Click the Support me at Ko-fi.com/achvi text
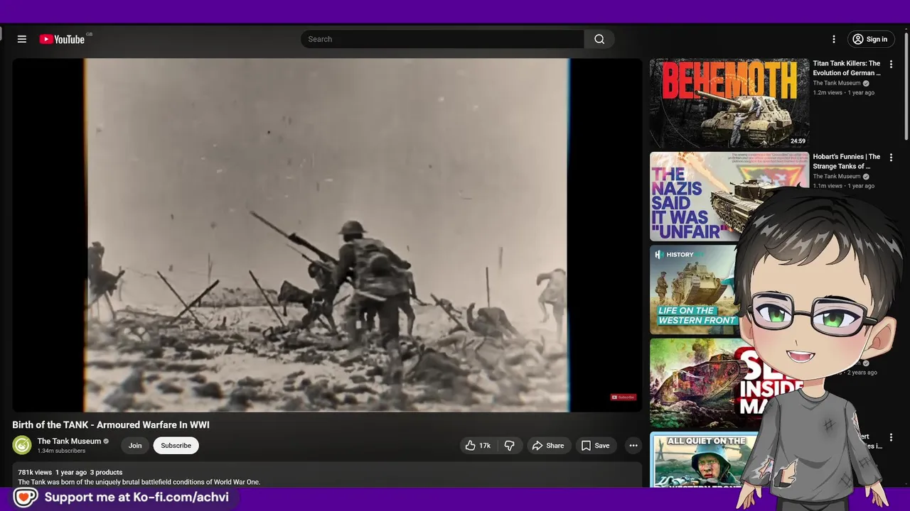Viewport: 910px width, 511px height. click(x=136, y=498)
